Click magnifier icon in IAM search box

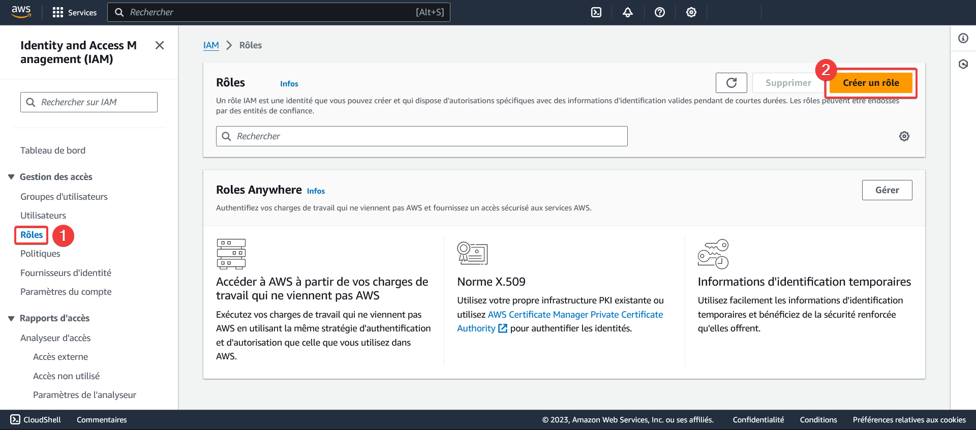(30, 102)
